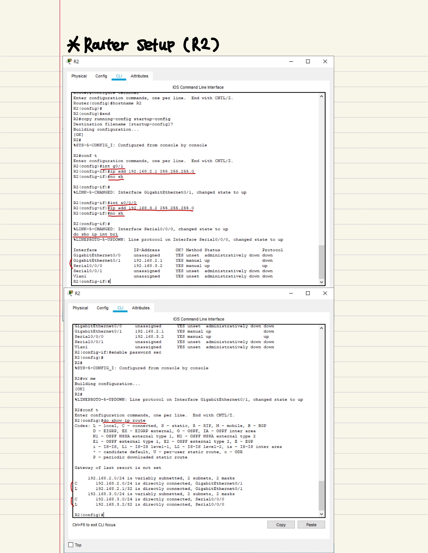Click 'int s0/0/0' command text
428x553 pixels.
tap(123, 203)
